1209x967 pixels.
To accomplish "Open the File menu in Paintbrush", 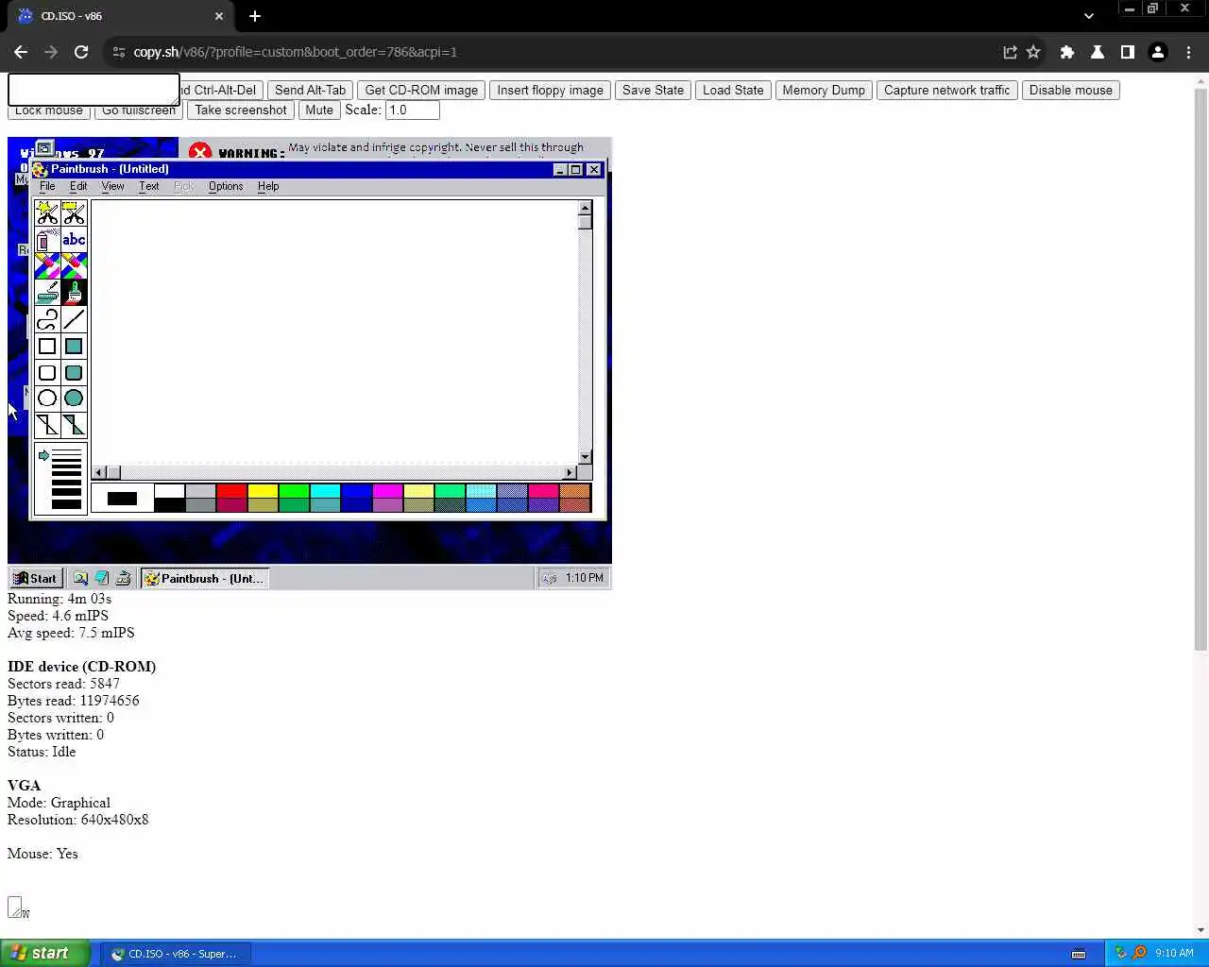I will [47, 186].
